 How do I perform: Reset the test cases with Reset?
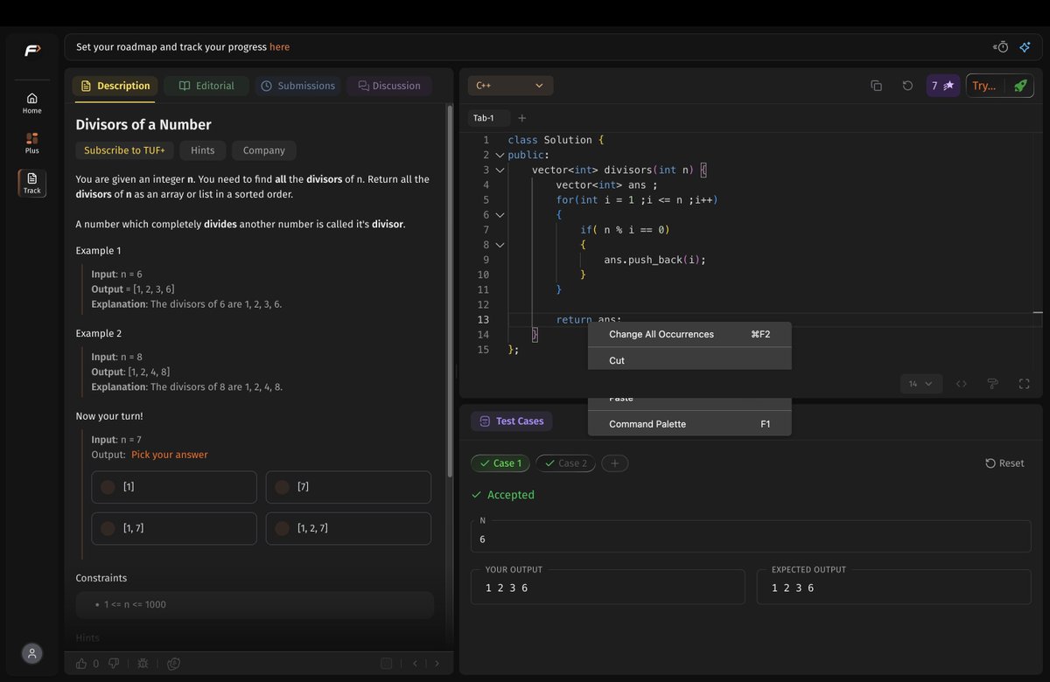1004,463
